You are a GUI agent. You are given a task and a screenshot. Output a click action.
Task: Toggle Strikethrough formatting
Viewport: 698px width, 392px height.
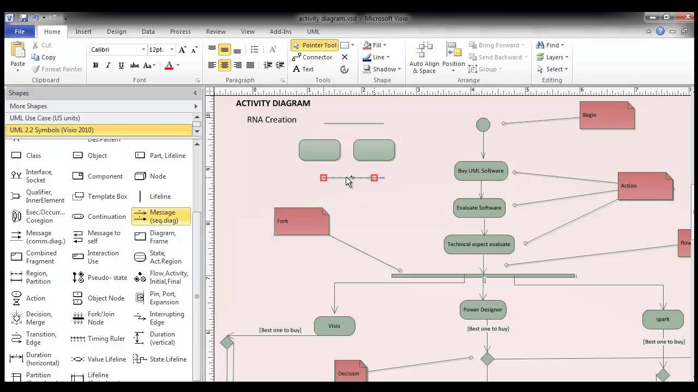(134, 65)
